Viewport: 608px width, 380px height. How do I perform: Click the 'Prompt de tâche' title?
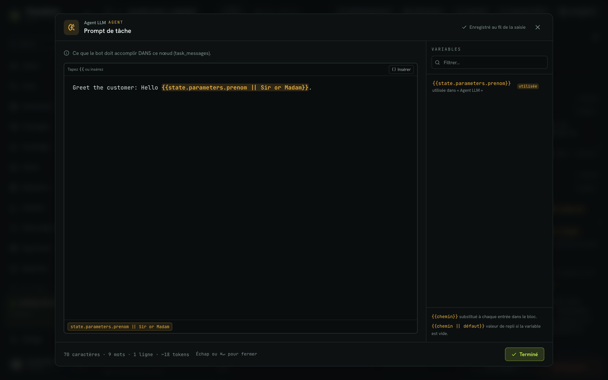[108, 31]
